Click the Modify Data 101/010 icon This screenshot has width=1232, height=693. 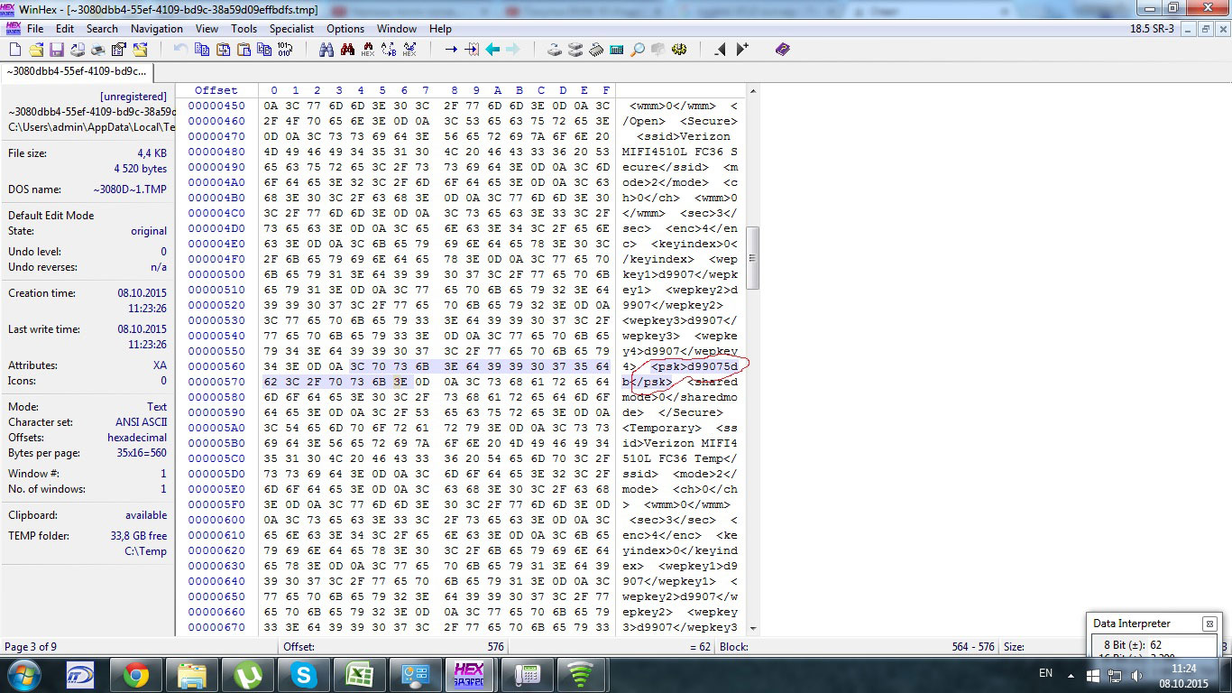tap(285, 50)
